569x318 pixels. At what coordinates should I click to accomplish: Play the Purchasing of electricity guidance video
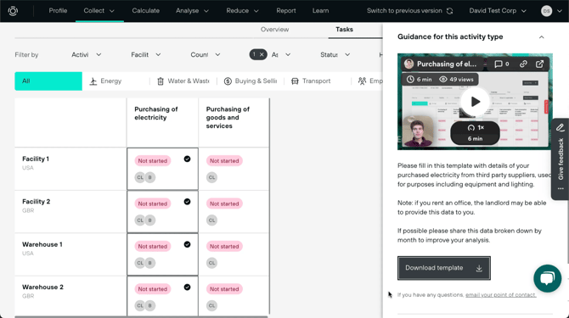point(475,102)
